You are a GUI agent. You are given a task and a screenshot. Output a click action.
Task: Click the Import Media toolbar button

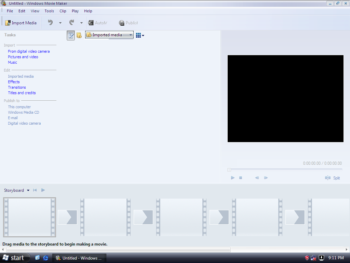(x=21, y=23)
